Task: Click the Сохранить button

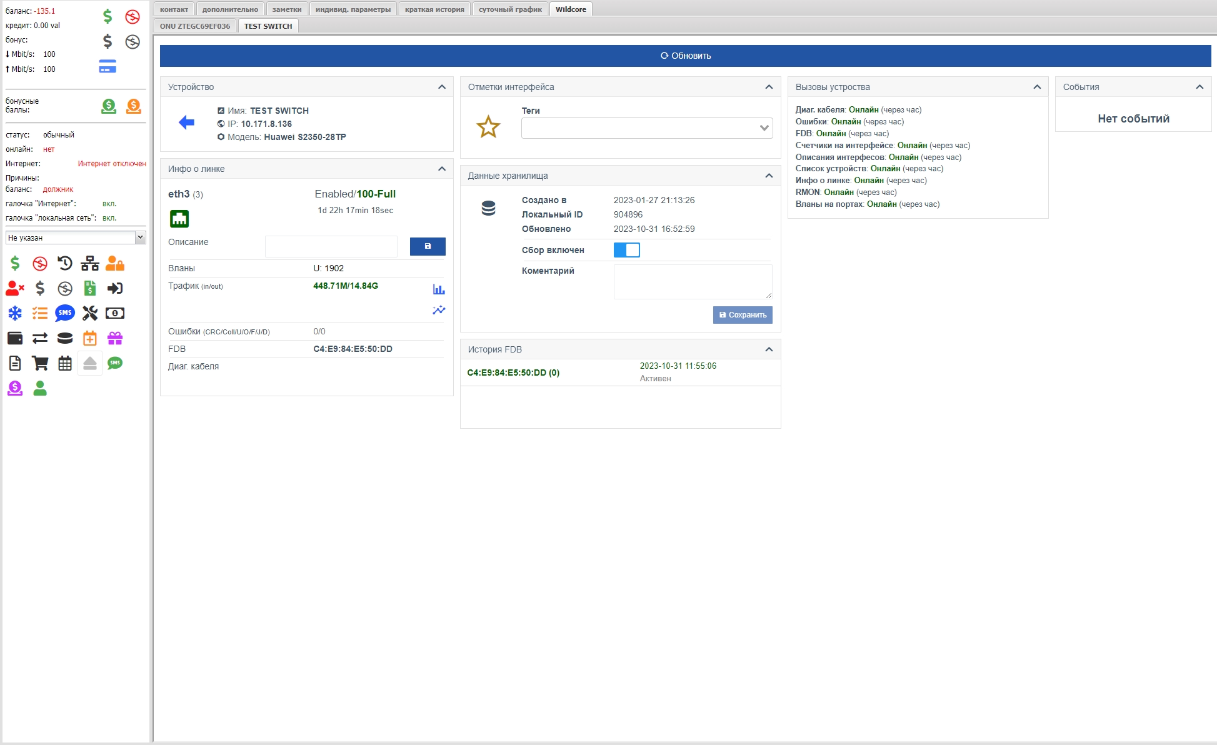Action: (743, 315)
